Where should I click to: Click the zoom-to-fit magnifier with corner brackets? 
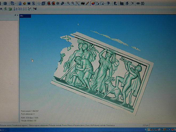pos(77,3)
